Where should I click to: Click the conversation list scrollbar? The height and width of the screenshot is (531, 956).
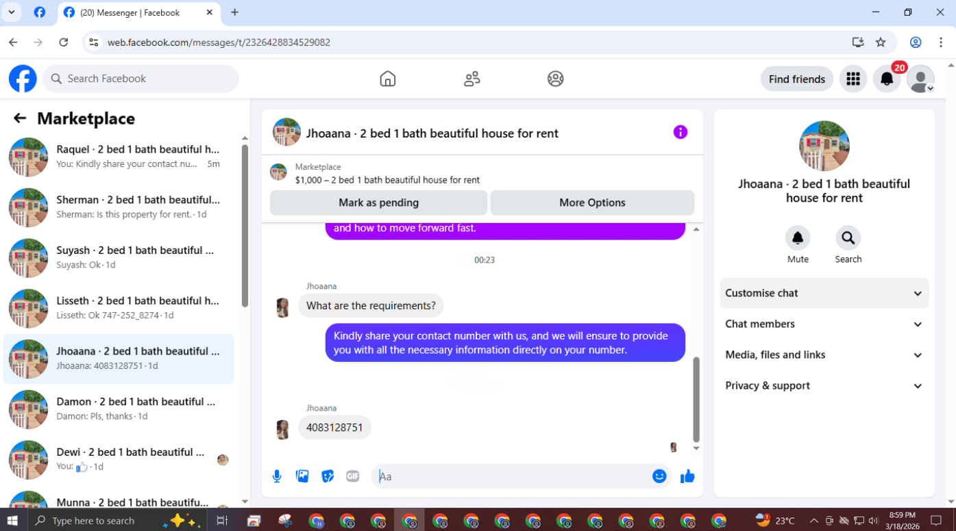[x=245, y=226]
